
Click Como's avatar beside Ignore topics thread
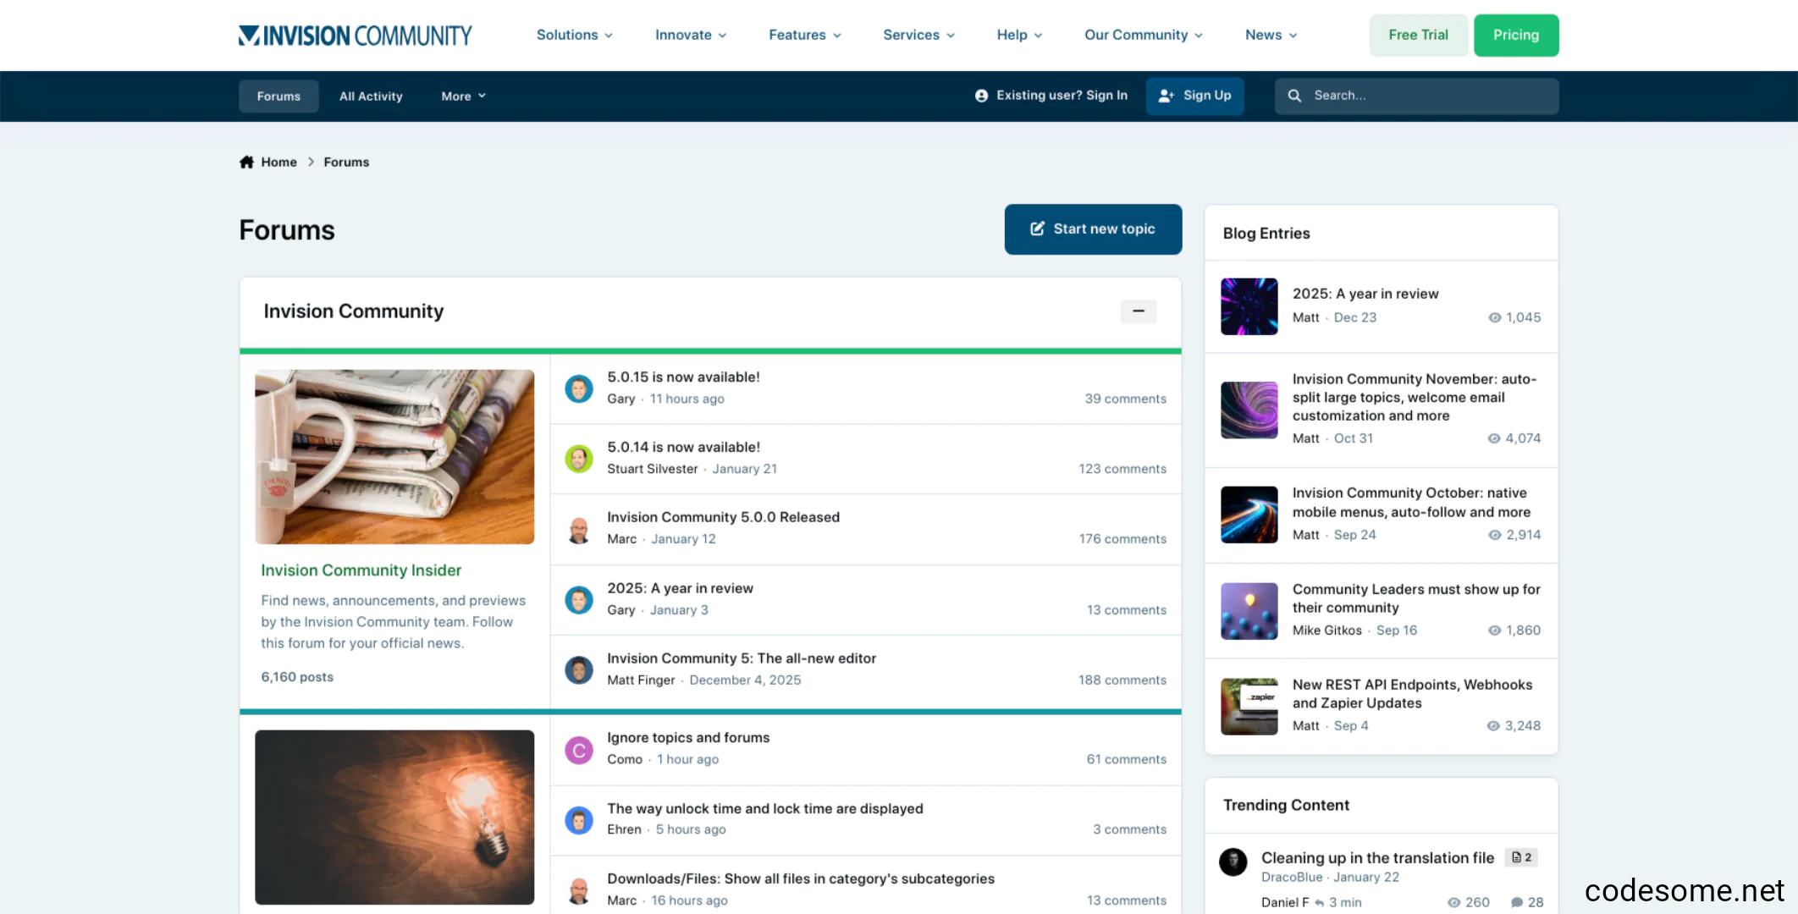579,750
